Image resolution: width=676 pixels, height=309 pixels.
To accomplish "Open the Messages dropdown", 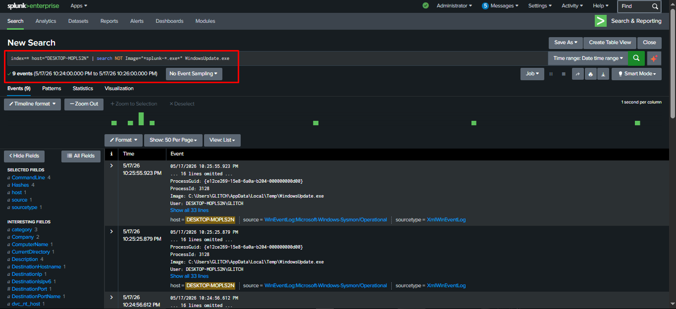I will pos(505,6).
